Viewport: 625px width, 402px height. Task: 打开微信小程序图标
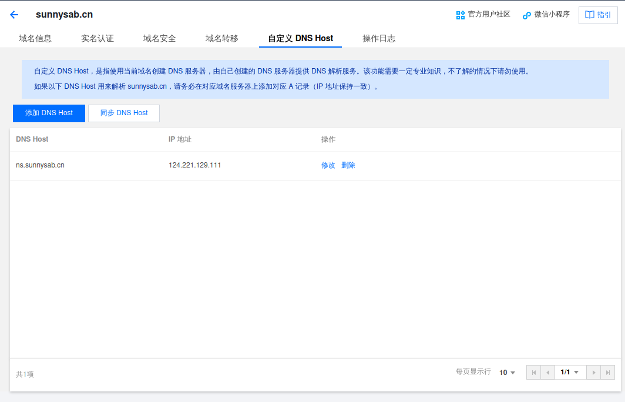click(x=527, y=15)
